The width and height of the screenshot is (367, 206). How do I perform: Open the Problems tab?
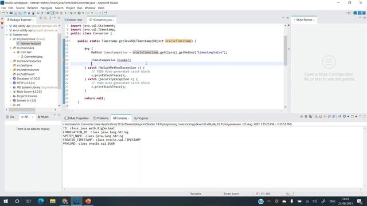pos(101,118)
